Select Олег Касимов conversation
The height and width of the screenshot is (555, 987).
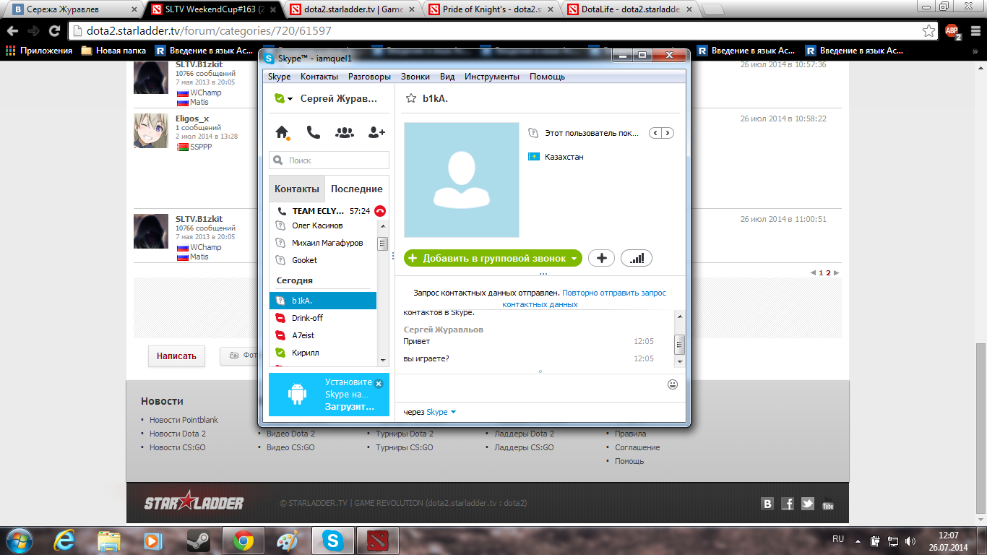[x=323, y=225]
